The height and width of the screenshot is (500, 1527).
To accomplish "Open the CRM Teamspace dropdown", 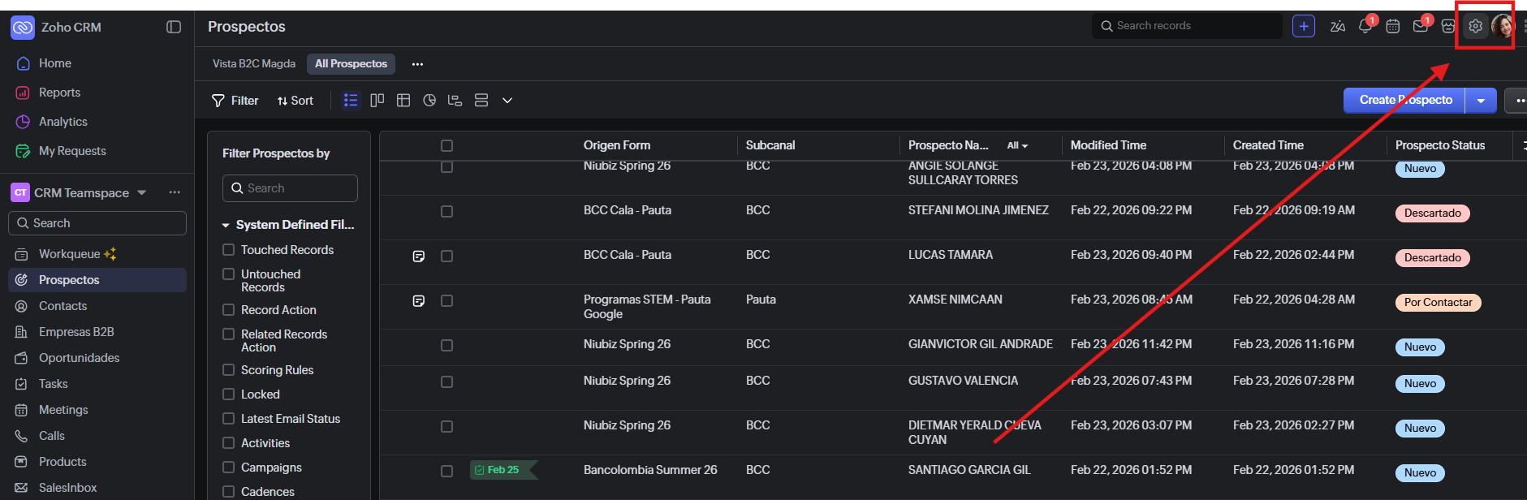I will [x=142, y=192].
